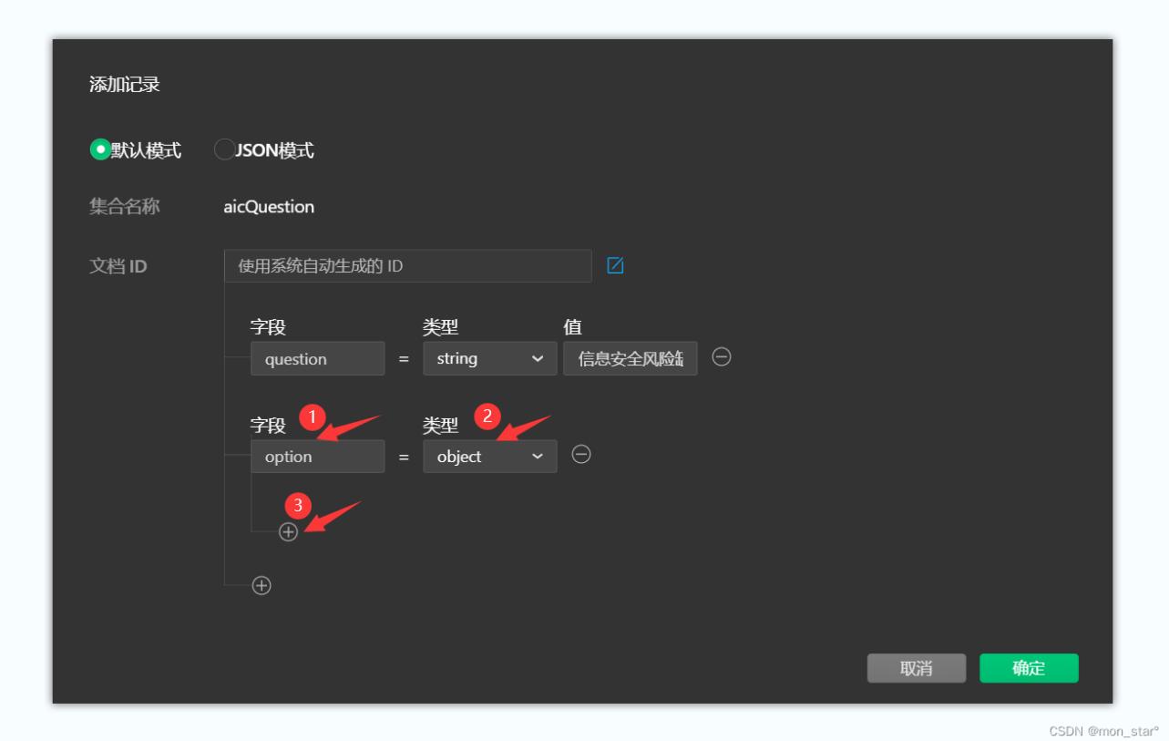
Task: Remove the question field using its minus icon
Action: [x=719, y=358]
